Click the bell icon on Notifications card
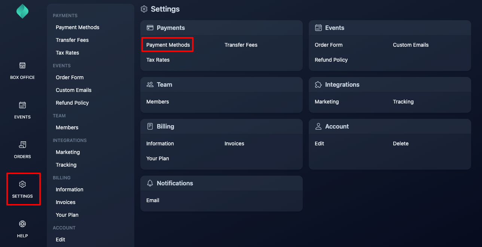The width and height of the screenshot is (482, 247). click(150, 183)
